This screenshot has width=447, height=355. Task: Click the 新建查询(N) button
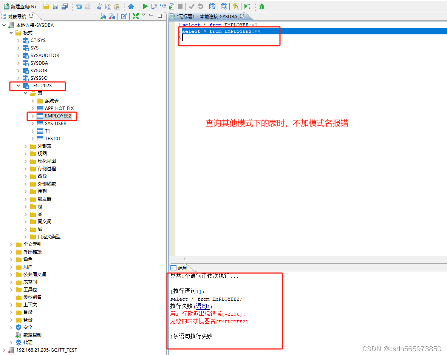click(x=19, y=6)
